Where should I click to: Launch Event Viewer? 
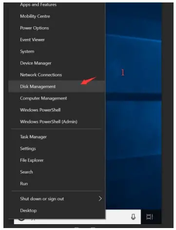click(57, 40)
